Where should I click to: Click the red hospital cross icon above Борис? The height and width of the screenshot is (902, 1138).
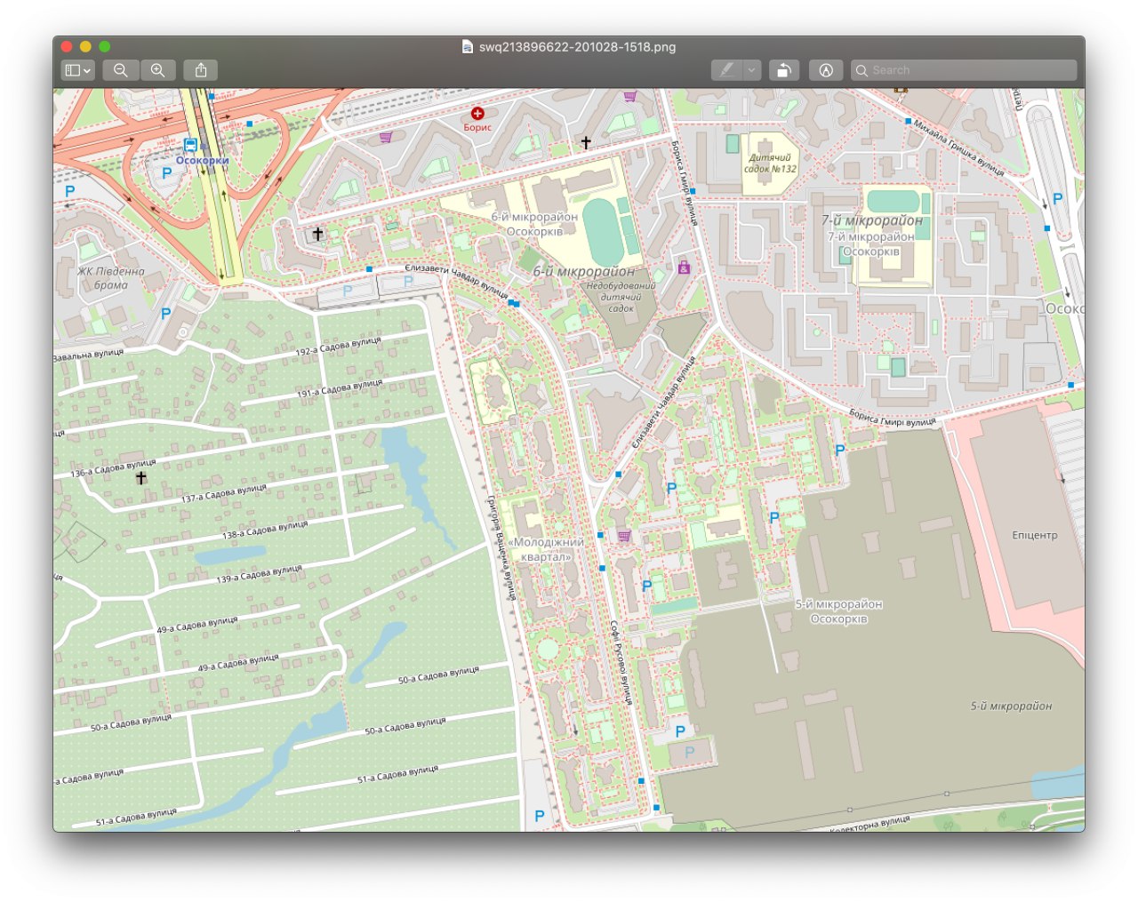pos(477,113)
